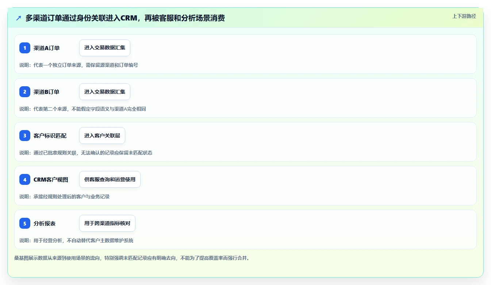Click description 代表第二个来源
The height and width of the screenshot is (285, 491).
(x=83, y=109)
